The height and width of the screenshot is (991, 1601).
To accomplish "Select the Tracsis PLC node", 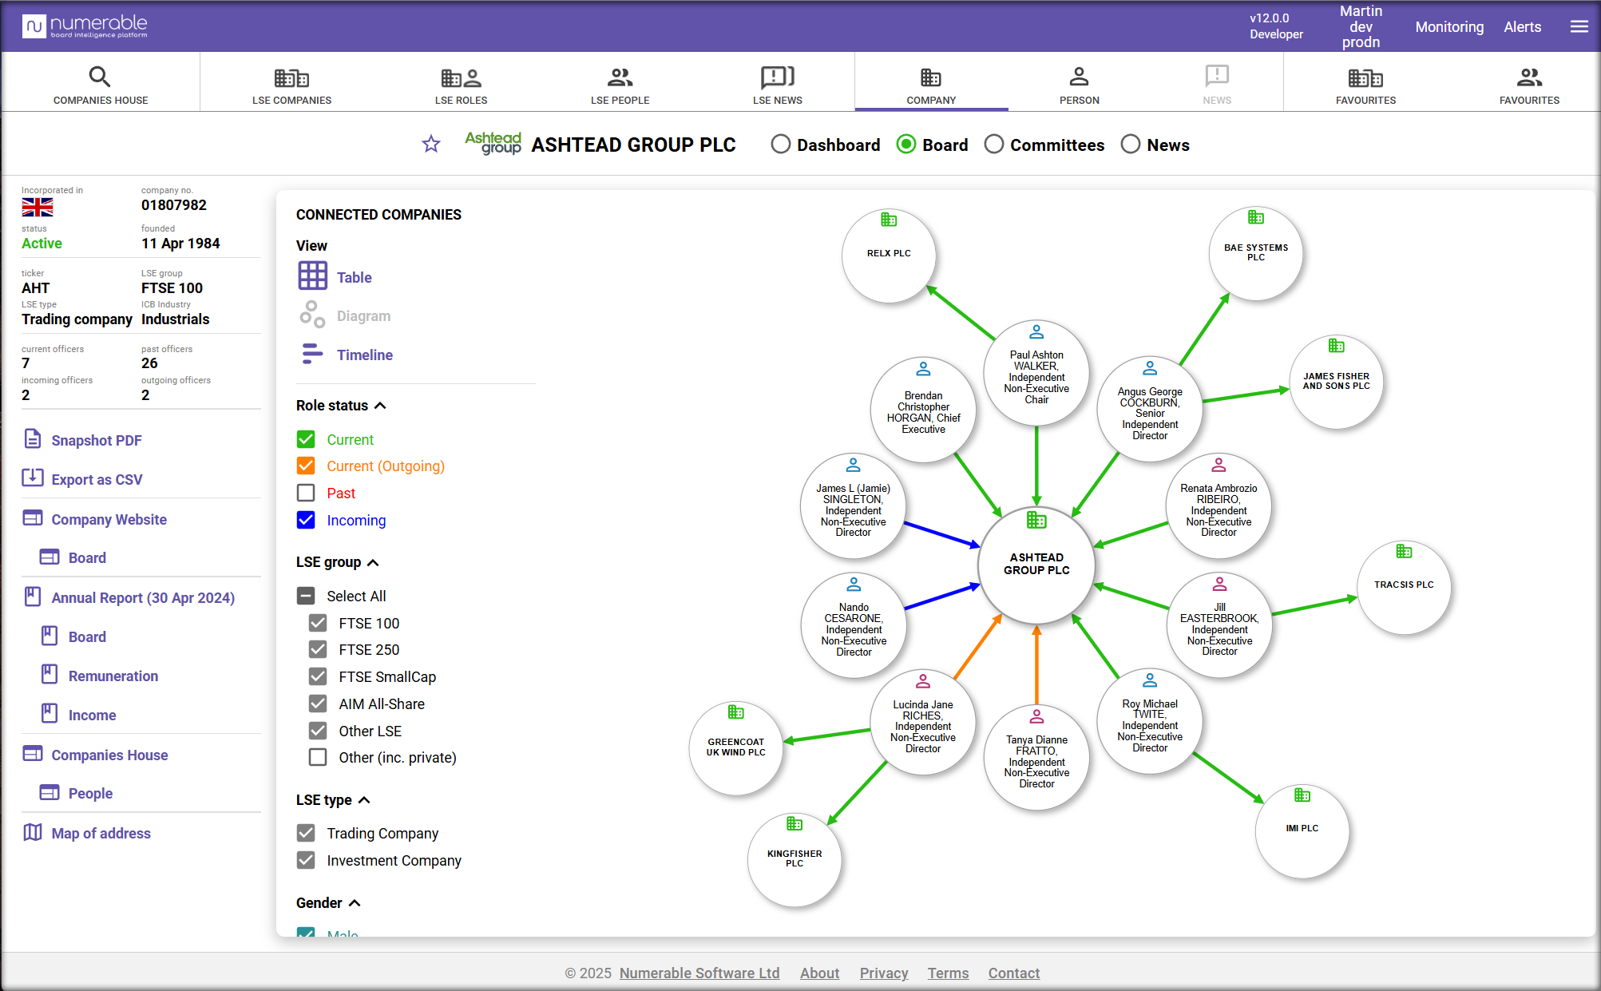I will [x=1404, y=588].
